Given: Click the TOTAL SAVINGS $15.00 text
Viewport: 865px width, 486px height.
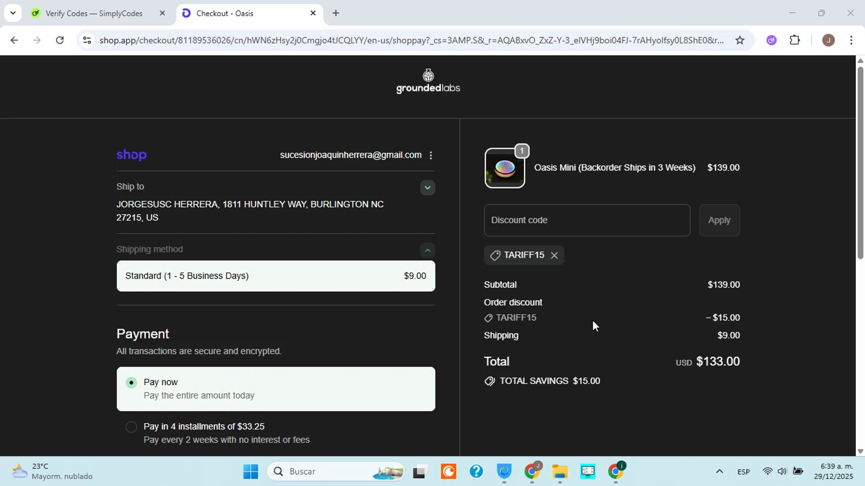Looking at the screenshot, I should (550, 381).
